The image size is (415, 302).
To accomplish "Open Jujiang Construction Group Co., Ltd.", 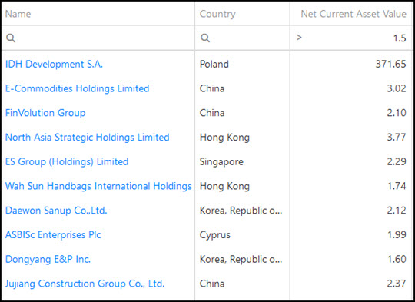I will [85, 284].
